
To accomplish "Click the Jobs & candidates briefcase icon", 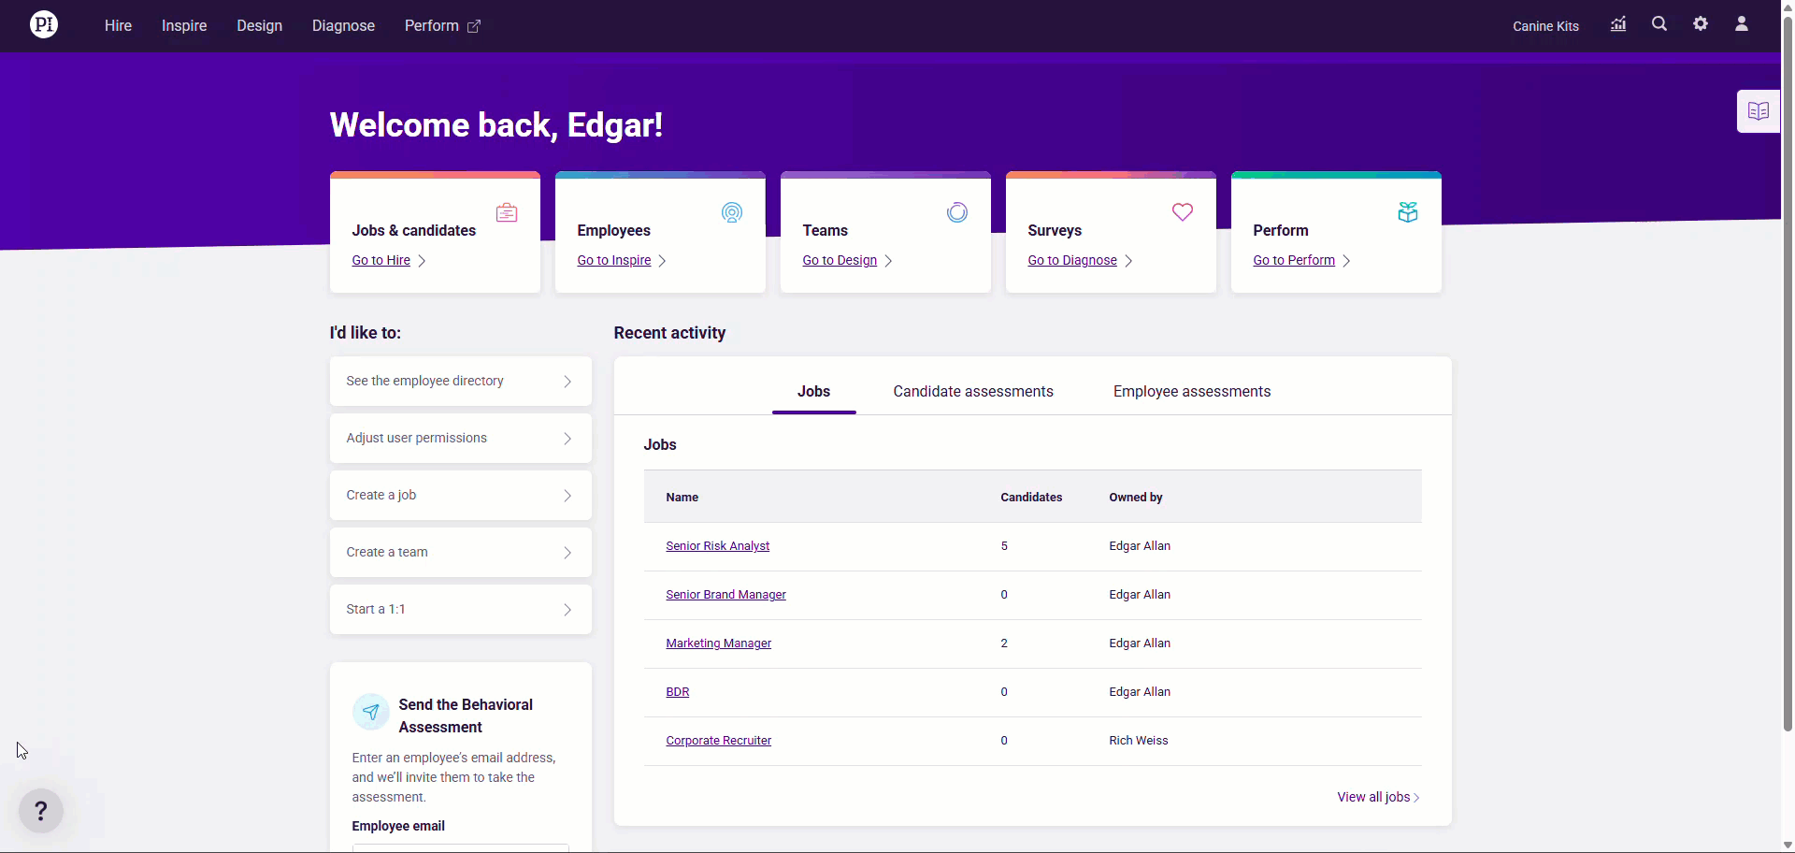I will (507, 212).
